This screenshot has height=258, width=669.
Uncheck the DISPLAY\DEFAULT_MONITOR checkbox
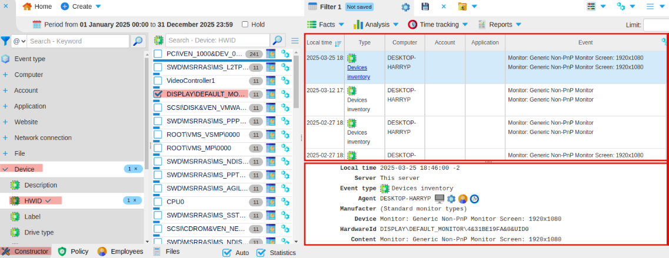pos(158,94)
